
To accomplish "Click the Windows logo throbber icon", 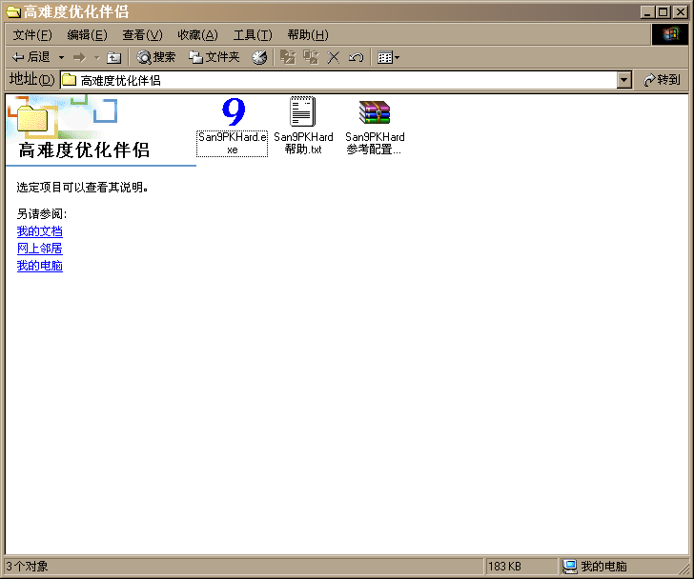I will 670,34.
